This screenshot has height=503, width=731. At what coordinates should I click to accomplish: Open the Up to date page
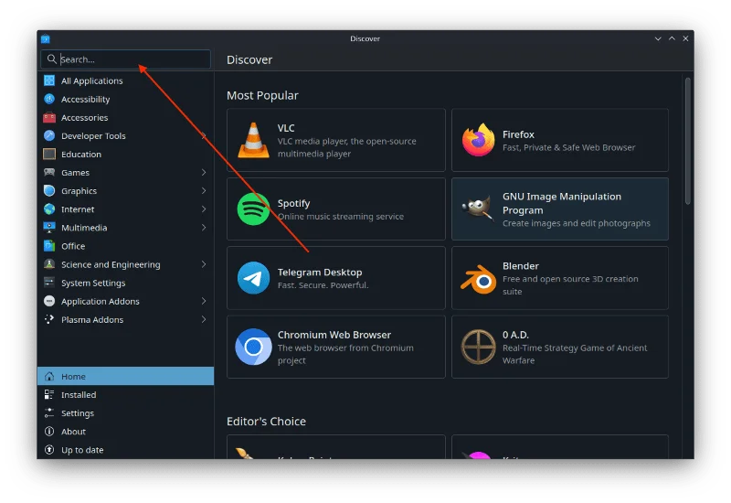(82, 450)
